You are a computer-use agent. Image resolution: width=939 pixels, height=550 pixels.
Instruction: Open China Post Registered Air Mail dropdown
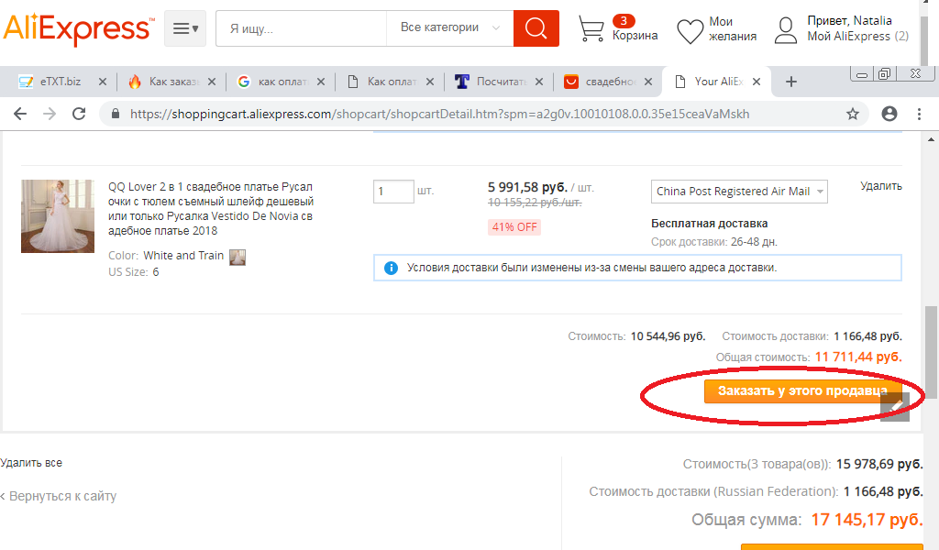coord(739,192)
